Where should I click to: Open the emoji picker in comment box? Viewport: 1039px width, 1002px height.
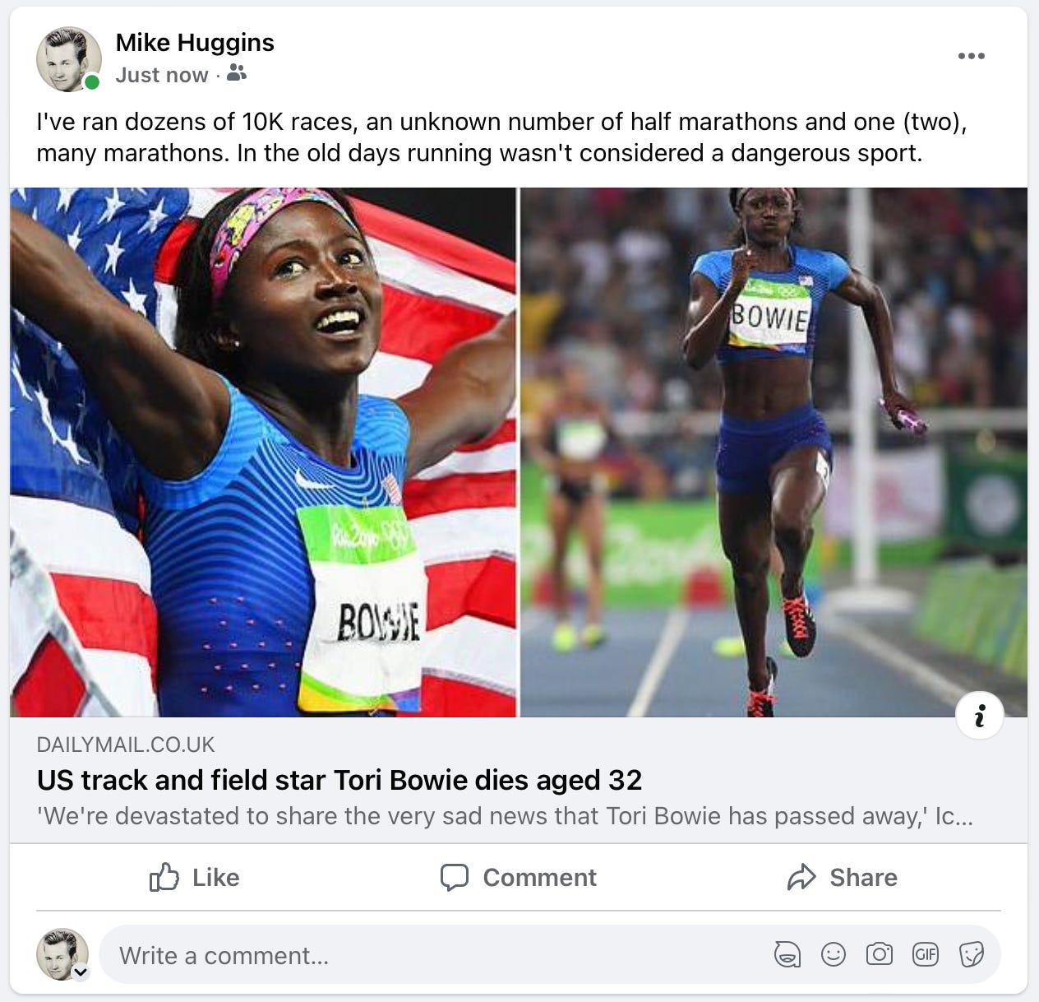click(x=833, y=954)
